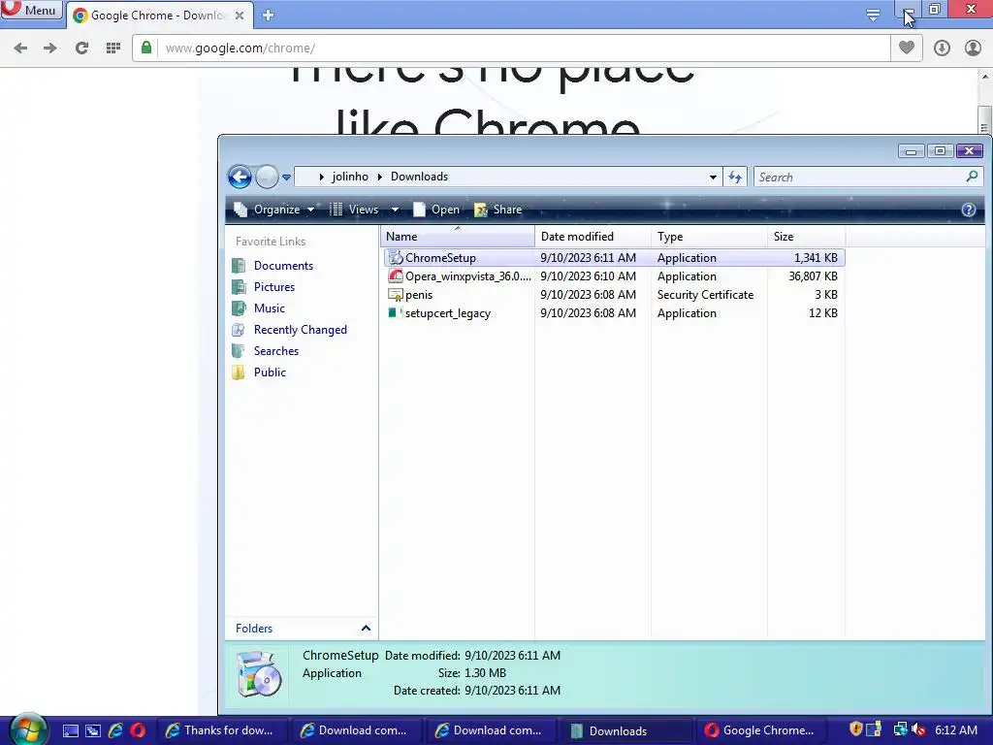Screen dimensions: 993x745
Task: Select jolinho in breadcrumb path
Action: (349, 177)
